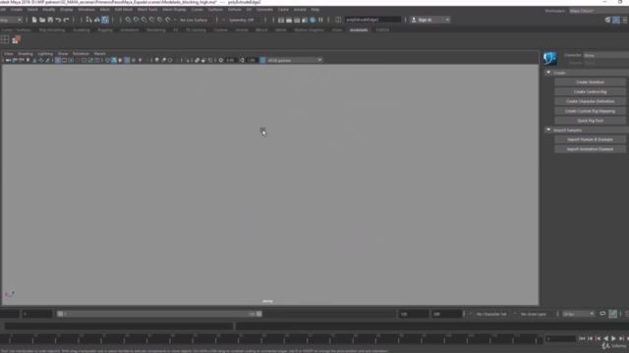
Task: Switch to the Poly Modeling shelf tab
Action: (x=52, y=29)
